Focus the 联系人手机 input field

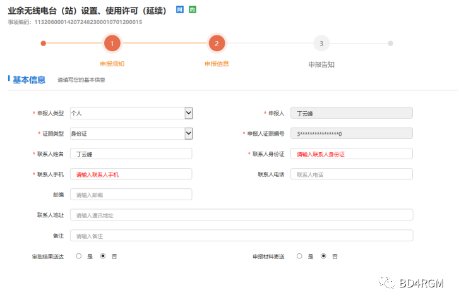tap(131, 174)
